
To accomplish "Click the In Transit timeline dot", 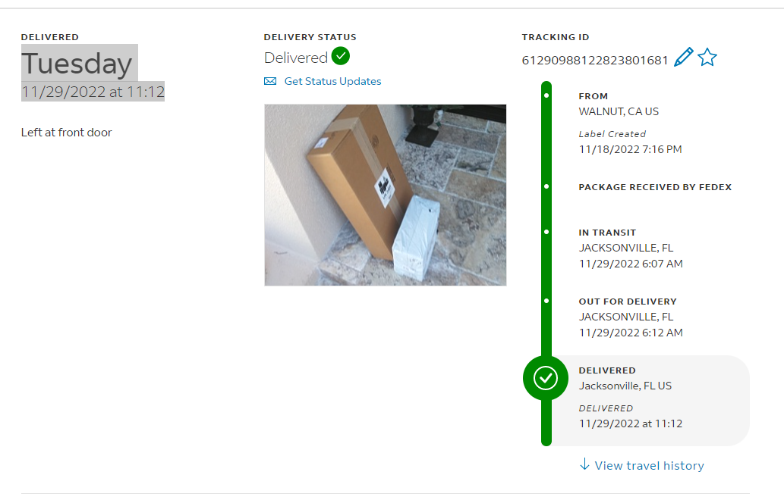I will [x=546, y=232].
